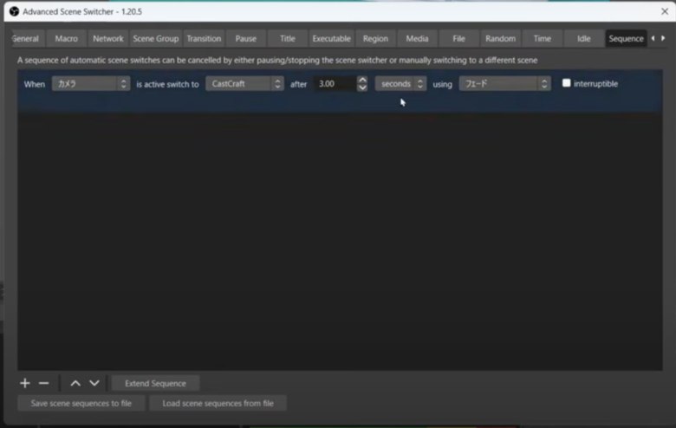Decrease delay value with down stepper

click(x=362, y=88)
